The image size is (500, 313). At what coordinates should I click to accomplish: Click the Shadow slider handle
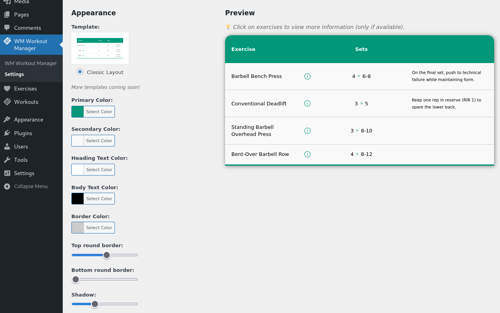(95, 304)
